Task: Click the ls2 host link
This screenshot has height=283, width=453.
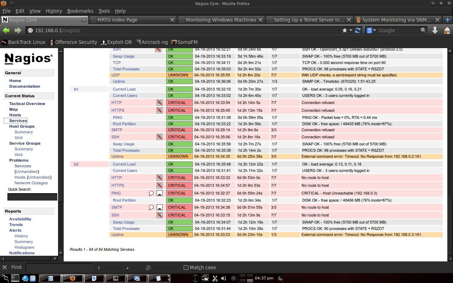Action: pyautogui.click(x=76, y=164)
